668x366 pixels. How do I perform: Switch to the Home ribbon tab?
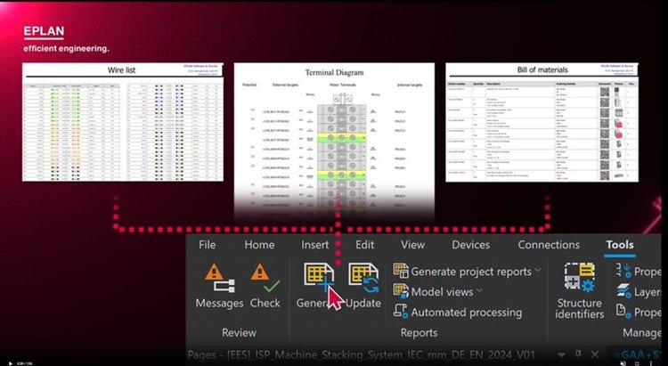click(259, 245)
